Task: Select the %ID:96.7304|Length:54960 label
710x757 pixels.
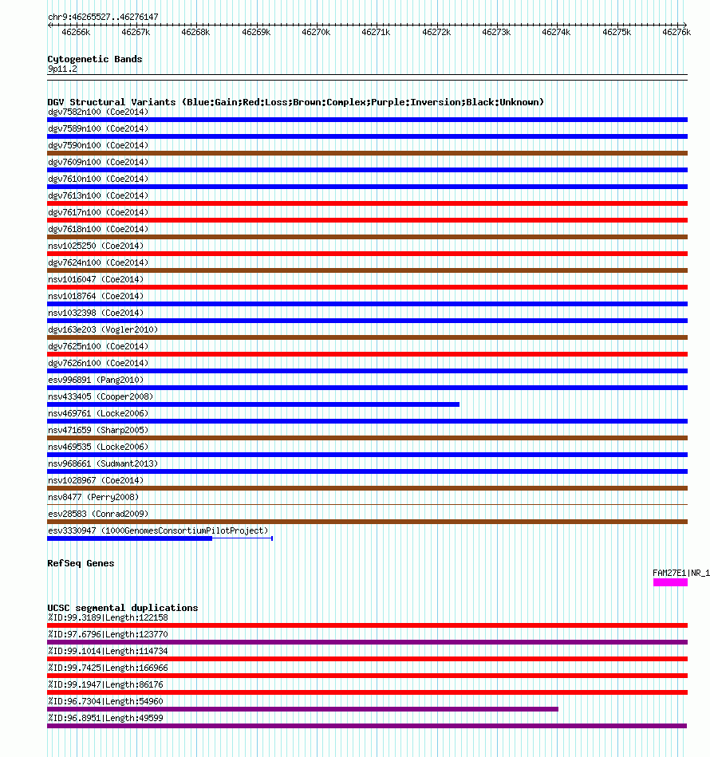Action: [x=105, y=701]
